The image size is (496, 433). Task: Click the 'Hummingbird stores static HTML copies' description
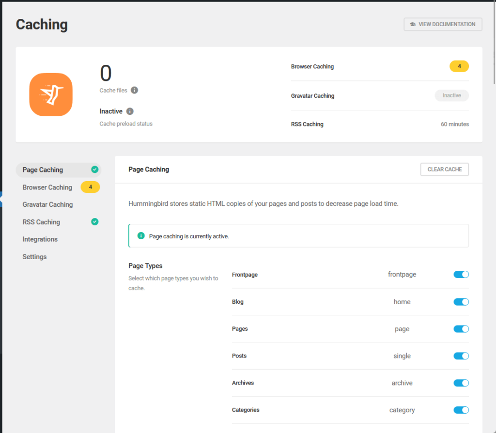(x=263, y=204)
